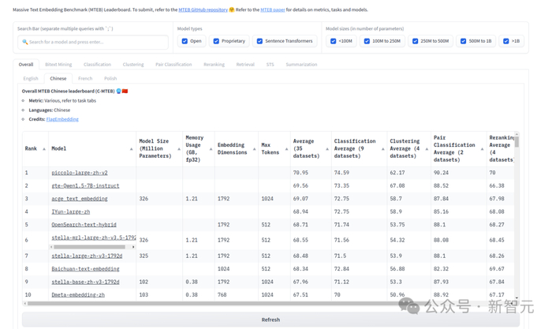The height and width of the screenshot is (329, 552).
Task: Click sort arrow in Model column header
Action: [131, 149]
